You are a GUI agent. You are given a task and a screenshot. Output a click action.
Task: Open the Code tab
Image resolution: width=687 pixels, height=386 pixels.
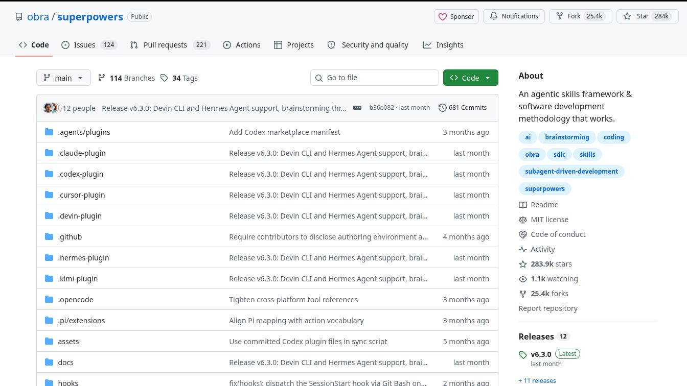point(34,45)
